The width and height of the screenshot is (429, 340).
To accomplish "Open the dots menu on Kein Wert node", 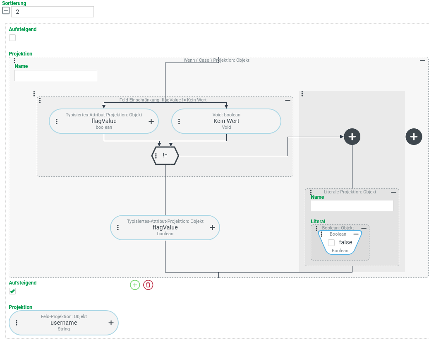I will 179,121.
